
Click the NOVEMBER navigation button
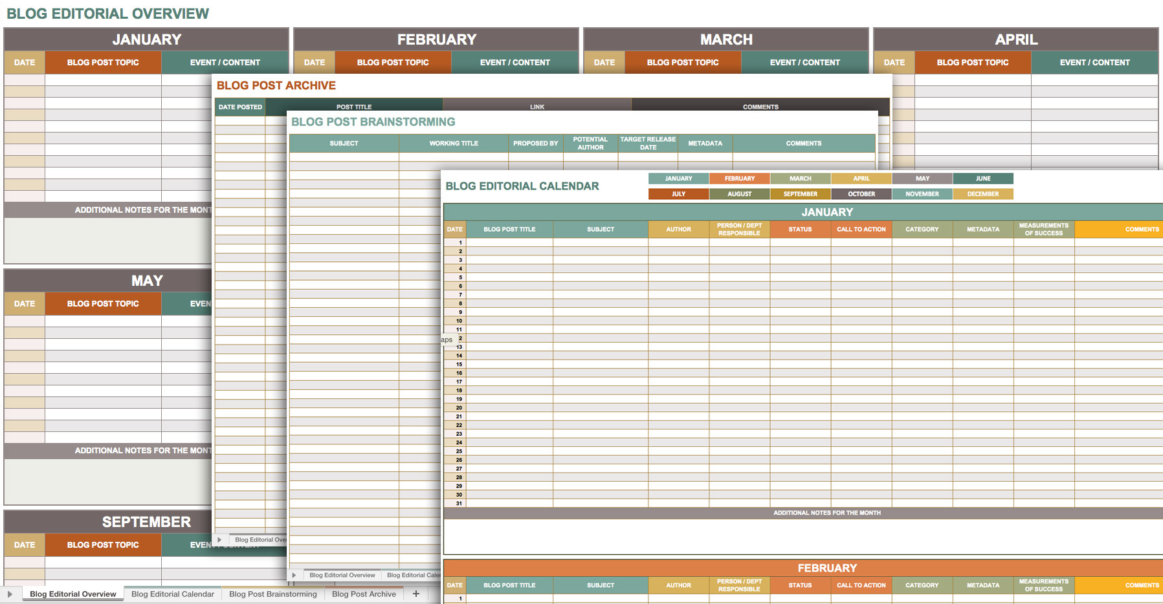click(x=922, y=193)
